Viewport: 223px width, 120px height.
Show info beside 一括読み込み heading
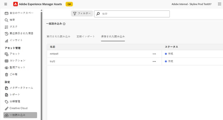click(64, 24)
